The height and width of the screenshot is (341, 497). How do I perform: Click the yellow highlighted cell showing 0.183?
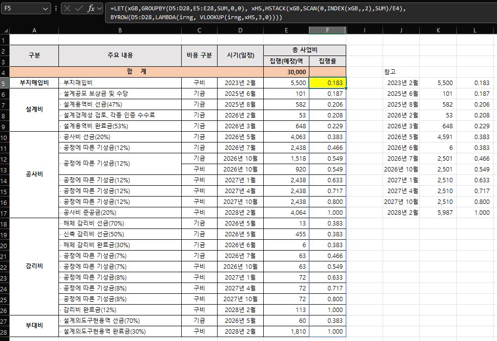pos(328,83)
